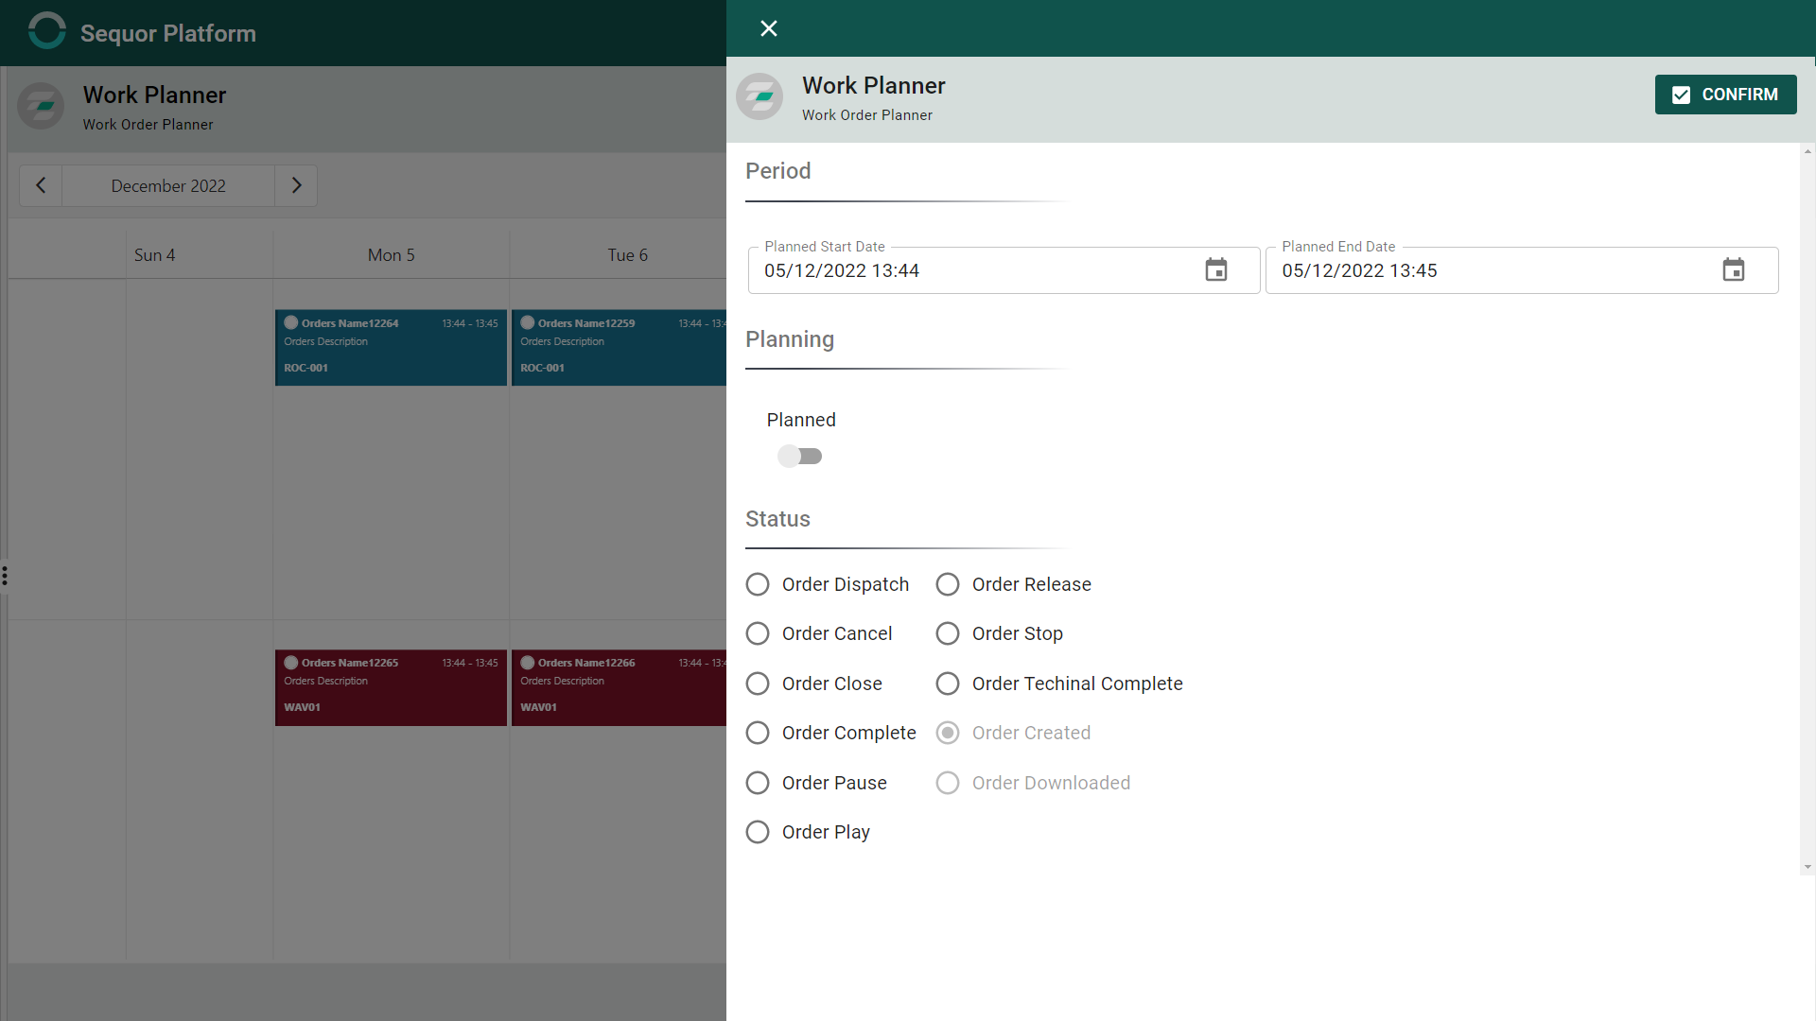Viewport: 1816px width, 1021px height.
Task: Click the Work Planner icon in side panel
Action: pos(760,96)
